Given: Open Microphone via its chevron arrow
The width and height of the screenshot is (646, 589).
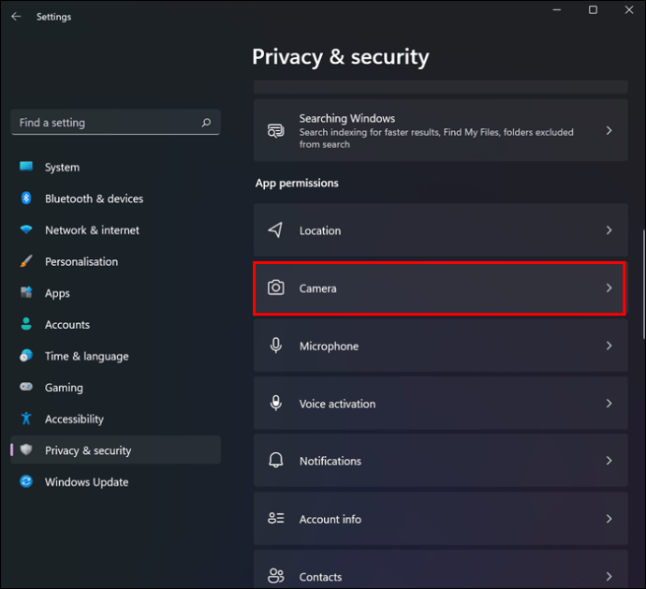Looking at the screenshot, I should (609, 346).
